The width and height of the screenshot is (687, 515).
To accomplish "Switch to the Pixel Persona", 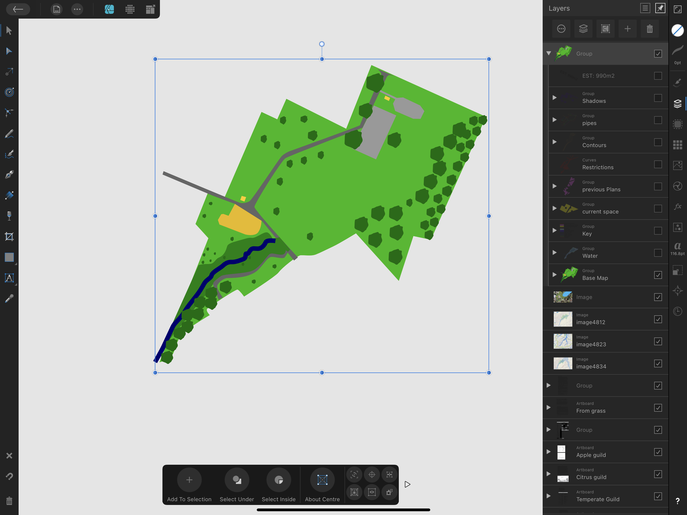I will coord(130,9).
